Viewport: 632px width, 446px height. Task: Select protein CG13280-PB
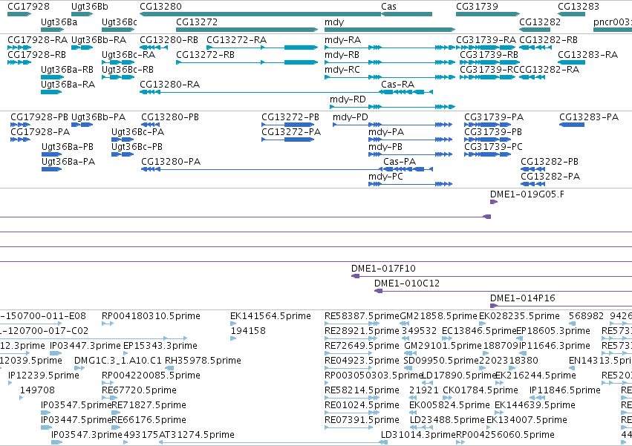click(170, 117)
